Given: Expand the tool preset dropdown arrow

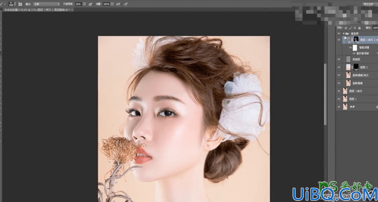Looking at the screenshot, I should point(5,4).
